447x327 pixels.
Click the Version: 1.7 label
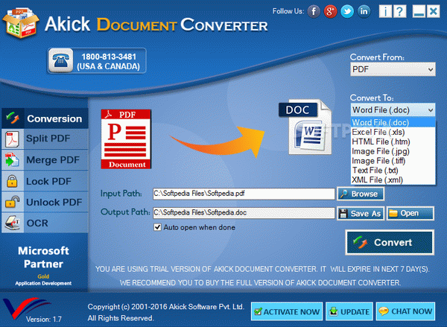pos(44,319)
